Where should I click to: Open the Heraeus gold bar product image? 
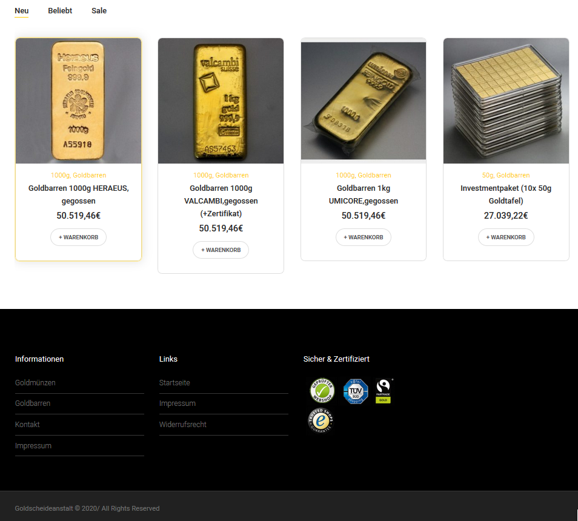coord(79,101)
